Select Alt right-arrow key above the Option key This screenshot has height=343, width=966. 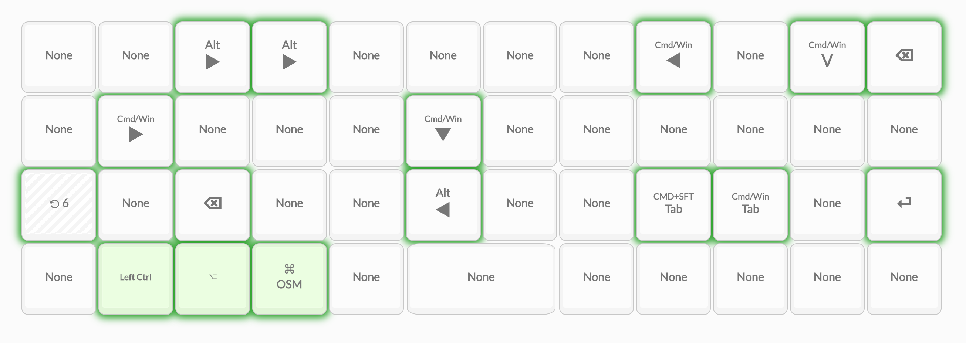tap(212, 56)
